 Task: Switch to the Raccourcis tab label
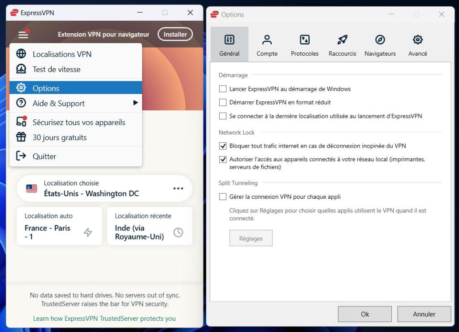point(342,54)
